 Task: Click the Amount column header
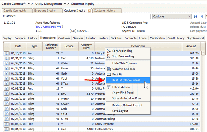pyautogui.click(x=191, y=46)
